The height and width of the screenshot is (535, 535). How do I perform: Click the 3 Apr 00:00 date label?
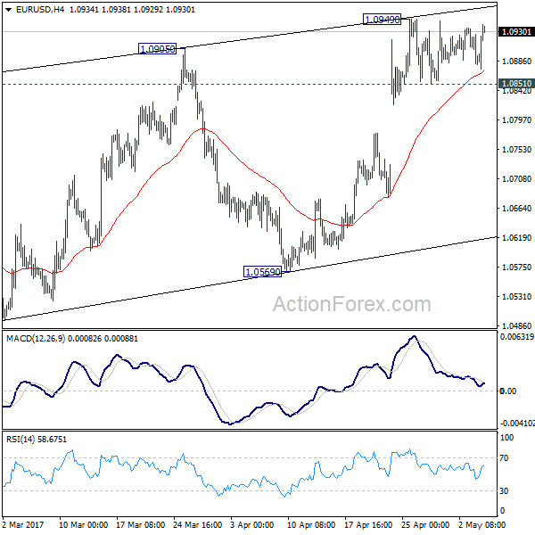coord(251,524)
